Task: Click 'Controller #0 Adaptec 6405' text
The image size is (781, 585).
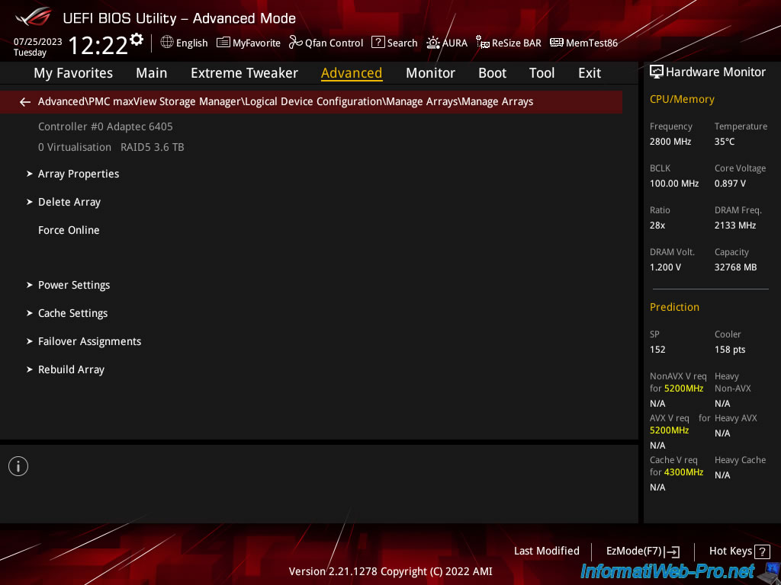Action: pos(105,127)
